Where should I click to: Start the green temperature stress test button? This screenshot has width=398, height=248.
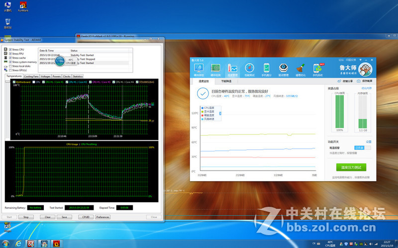click(351, 168)
